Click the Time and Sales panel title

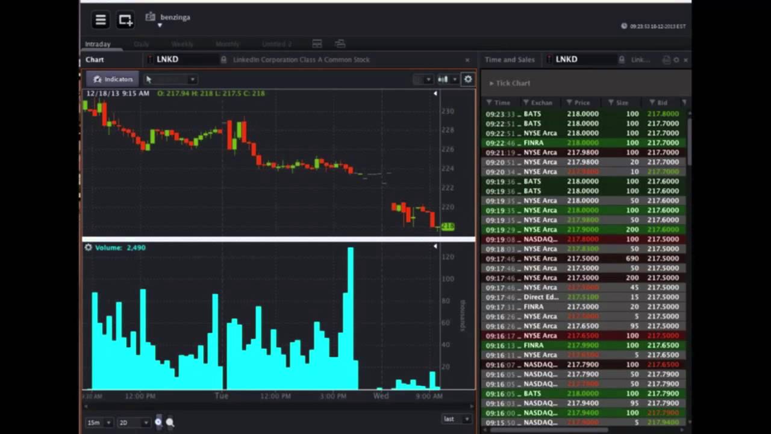coord(510,60)
